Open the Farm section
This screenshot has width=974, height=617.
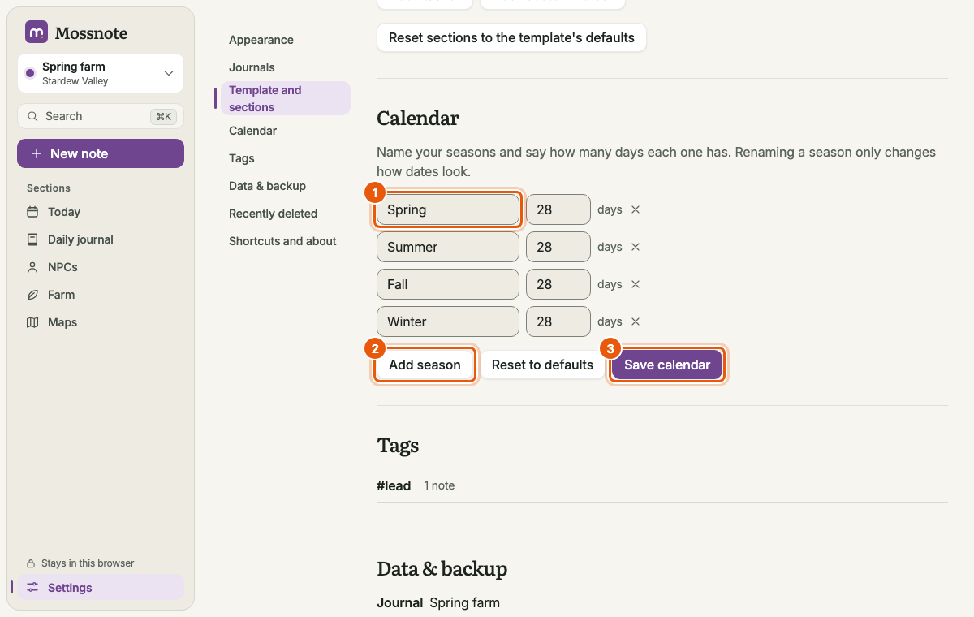pos(101,295)
